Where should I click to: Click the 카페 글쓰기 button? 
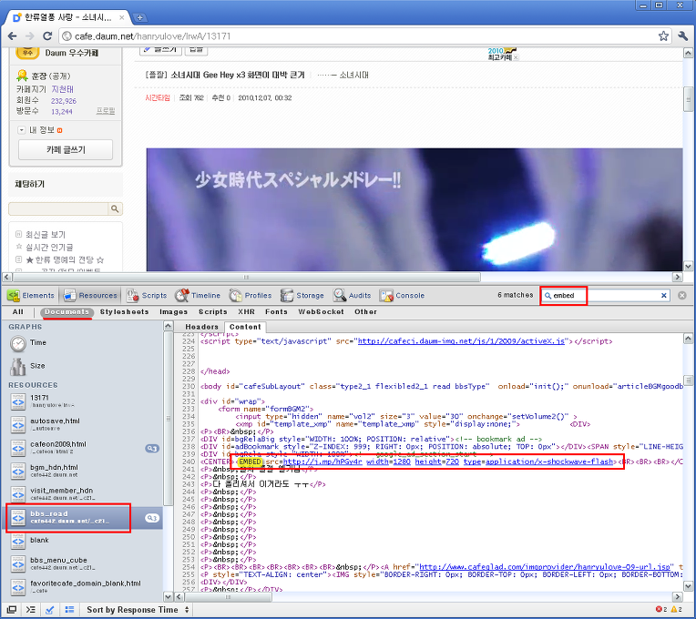tap(66, 150)
